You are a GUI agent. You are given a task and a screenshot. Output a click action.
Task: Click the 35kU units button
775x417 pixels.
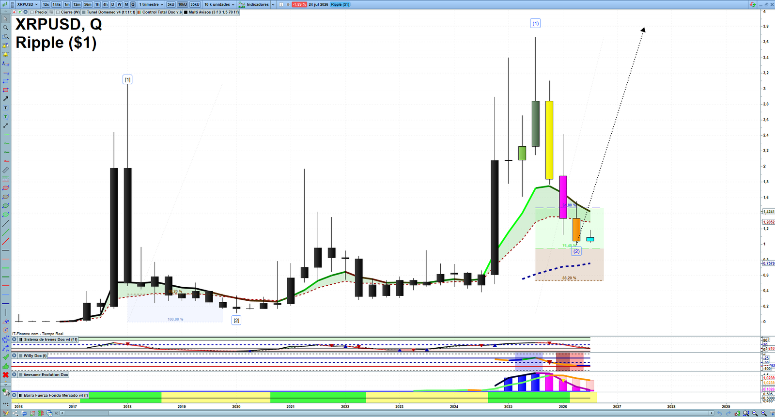pos(195,4)
